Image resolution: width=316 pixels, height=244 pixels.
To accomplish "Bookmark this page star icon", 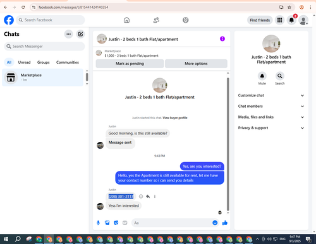I will click(289, 7).
